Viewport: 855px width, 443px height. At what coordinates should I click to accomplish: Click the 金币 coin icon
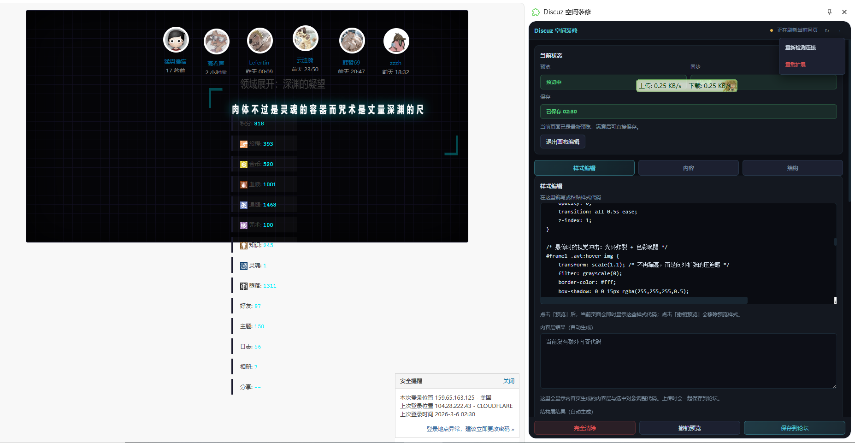244,165
